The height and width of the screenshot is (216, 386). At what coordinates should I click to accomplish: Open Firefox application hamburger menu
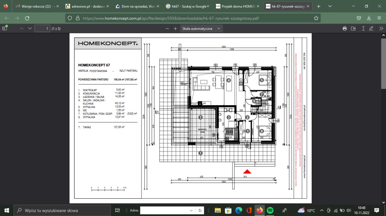coord(379,18)
